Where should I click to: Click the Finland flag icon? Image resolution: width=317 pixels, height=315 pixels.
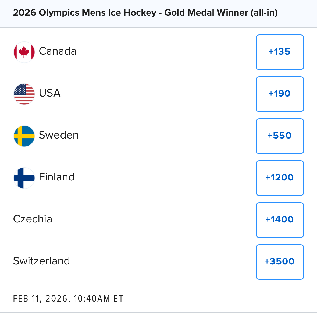(24, 178)
